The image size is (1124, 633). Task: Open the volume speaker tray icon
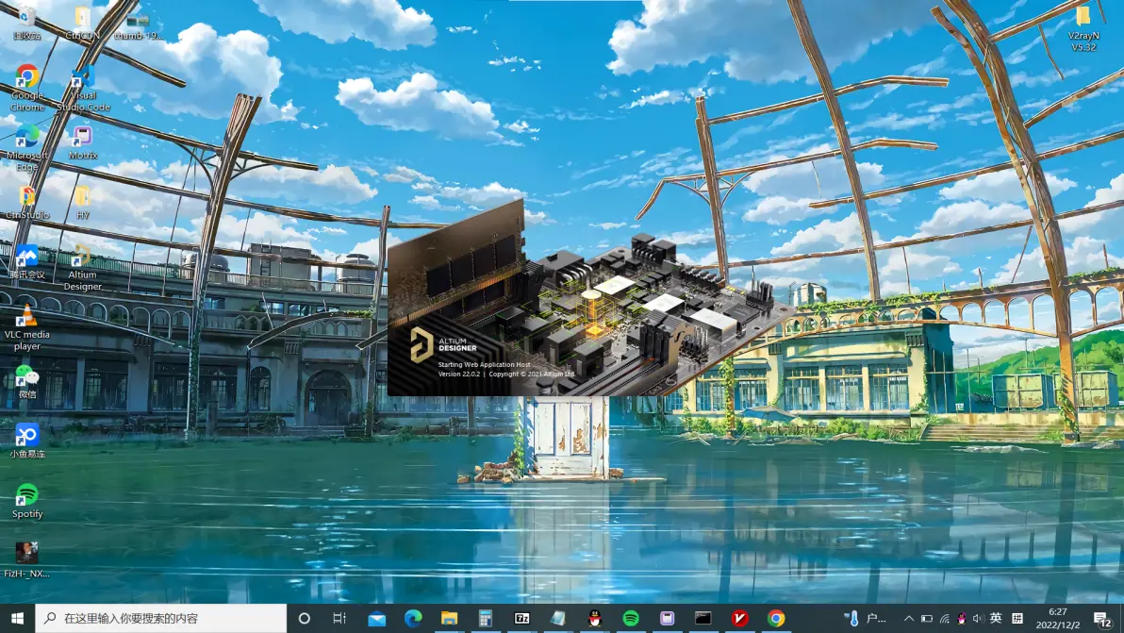[x=978, y=618]
